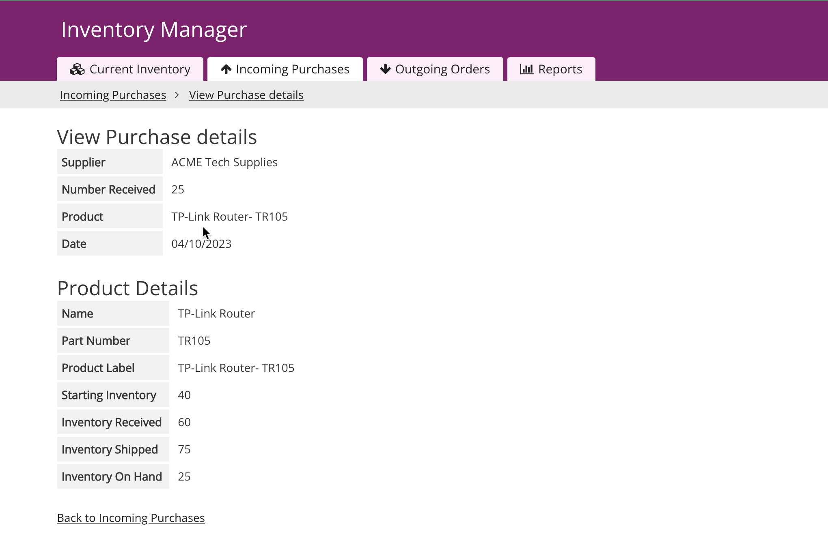This screenshot has height=558, width=828.
Task: Click the Inventory Shipped value 75
Action: (184, 449)
